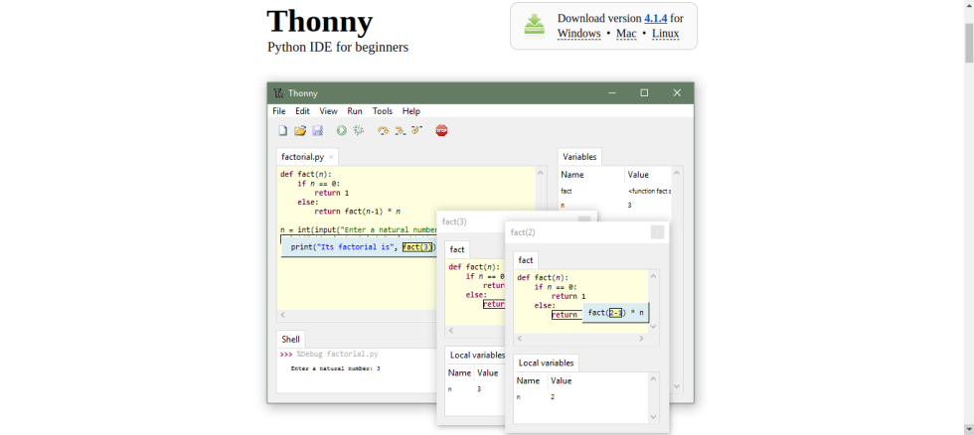Open the Tools menu
Viewport: 974px width, 435px height.
pyautogui.click(x=383, y=111)
